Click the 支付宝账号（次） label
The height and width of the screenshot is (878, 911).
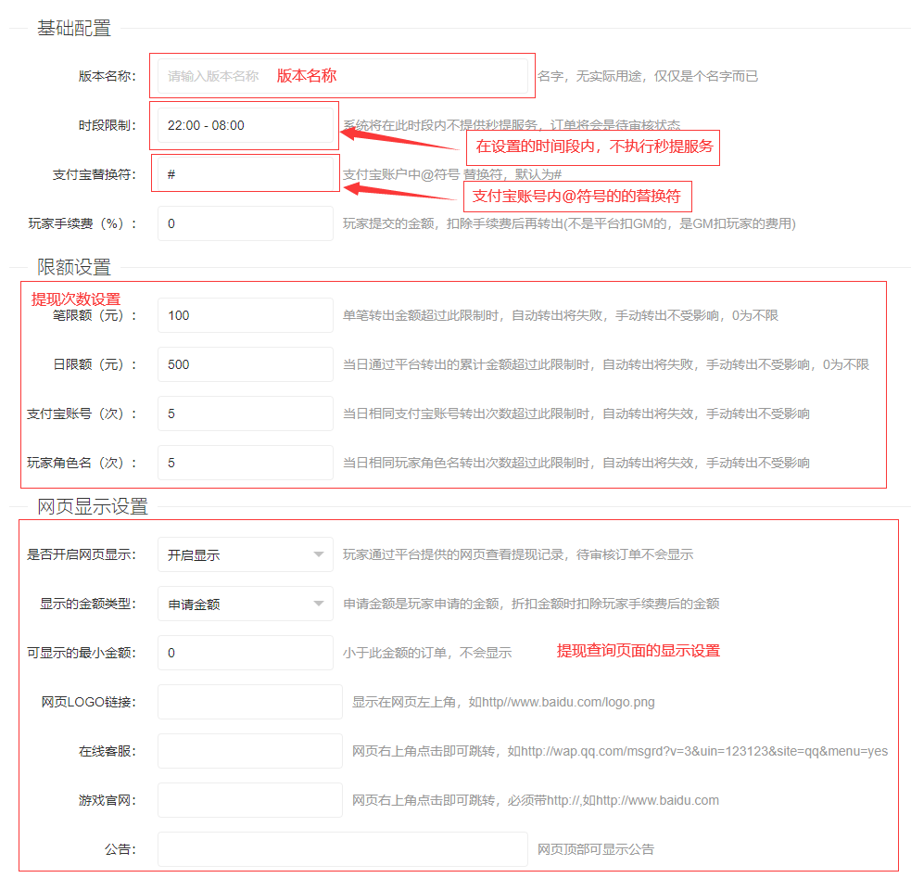(x=82, y=414)
